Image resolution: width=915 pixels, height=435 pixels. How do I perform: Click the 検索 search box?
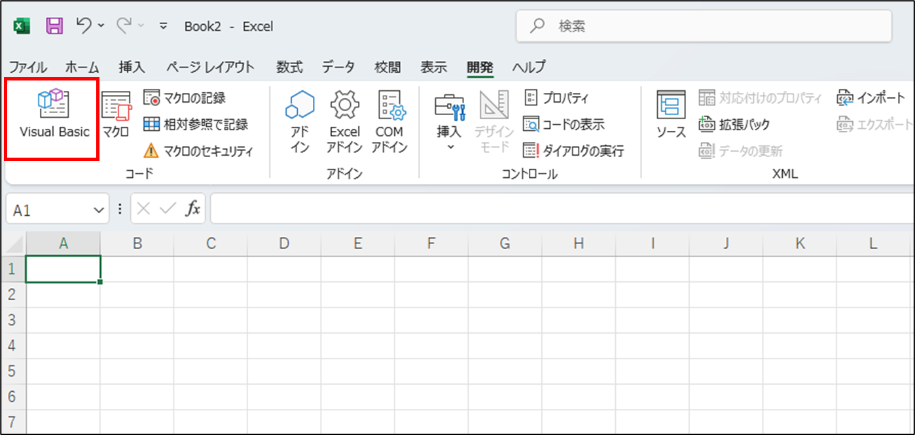(704, 26)
